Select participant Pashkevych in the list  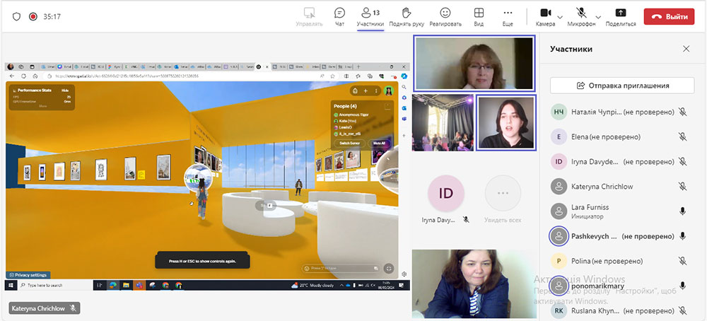click(x=622, y=235)
